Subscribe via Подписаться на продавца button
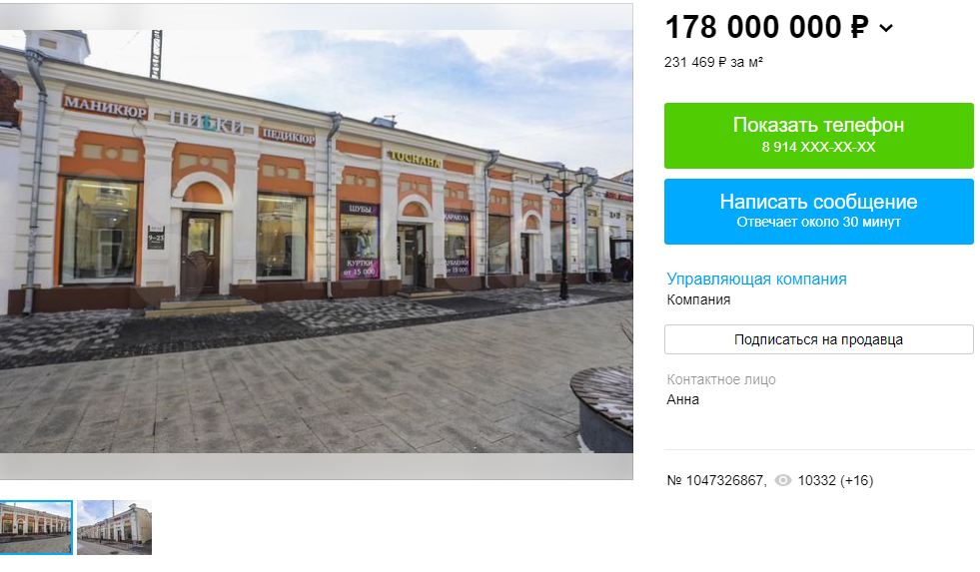The height and width of the screenshot is (572, 980). [x=819, y=339]
